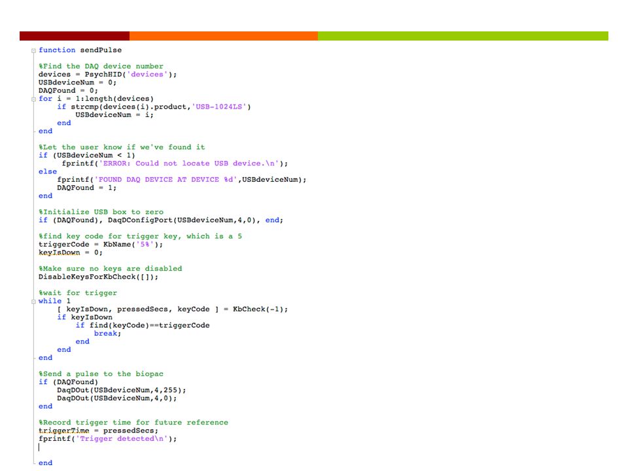The image size is (628, 471).
Task: Click the 'function sendPulse' line
Action: (80, 50)
